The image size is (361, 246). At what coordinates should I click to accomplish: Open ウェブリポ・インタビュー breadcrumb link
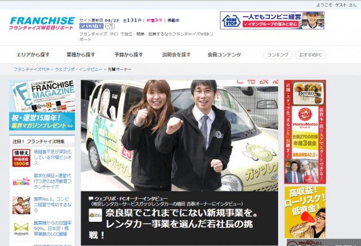click(x=80, y=69)
